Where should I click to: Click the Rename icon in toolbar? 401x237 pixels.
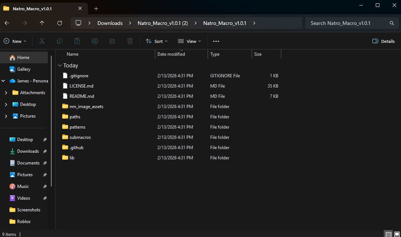click(x=95, y=41)
